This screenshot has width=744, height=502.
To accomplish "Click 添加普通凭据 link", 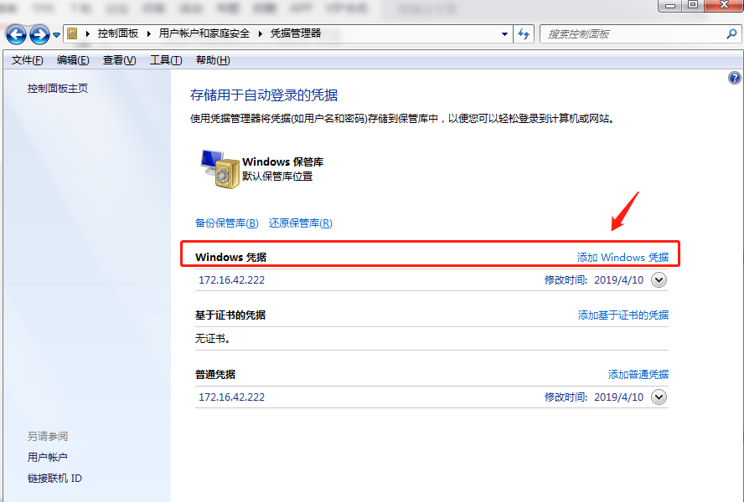I will tap(638, 375).
